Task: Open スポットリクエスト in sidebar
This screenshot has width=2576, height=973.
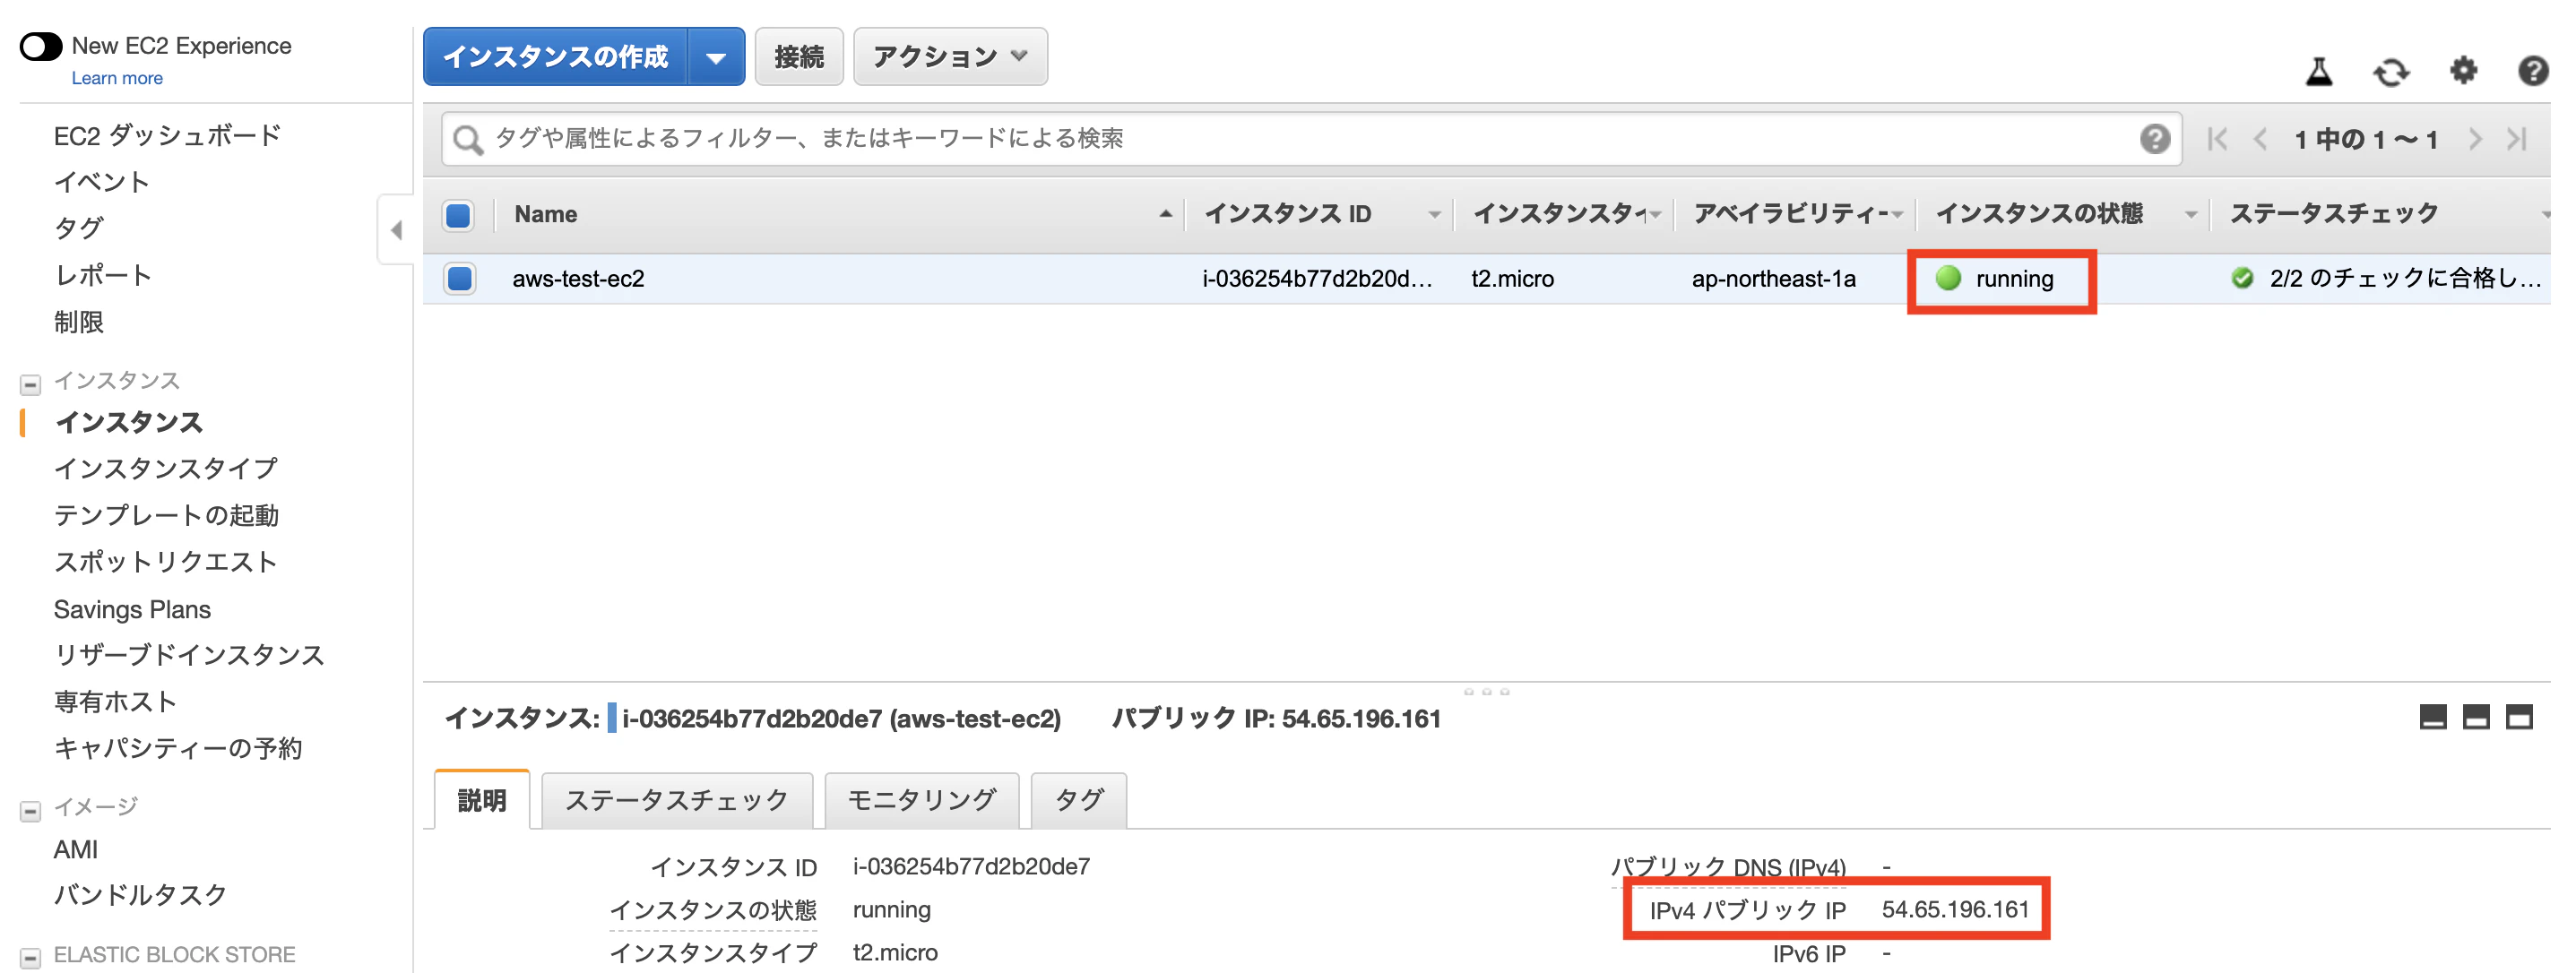Action: 166,562
